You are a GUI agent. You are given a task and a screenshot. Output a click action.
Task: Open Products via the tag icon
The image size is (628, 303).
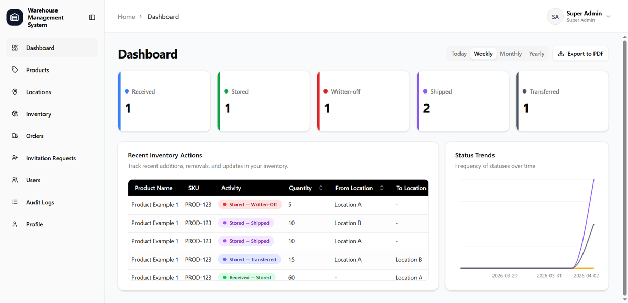15,69
